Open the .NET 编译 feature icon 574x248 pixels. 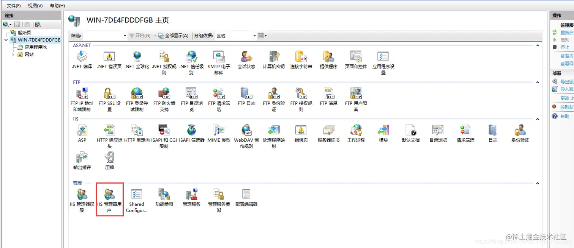[x=82, y=60]
